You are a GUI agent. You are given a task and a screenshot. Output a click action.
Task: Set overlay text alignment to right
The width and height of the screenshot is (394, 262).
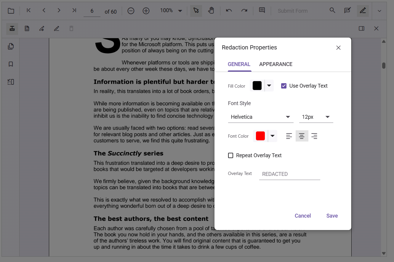click(x=314, y=136)
